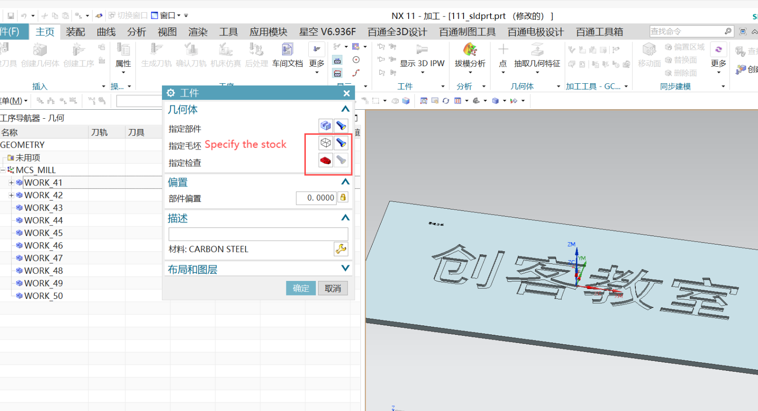
Task: Expand the WORK_41 tree node
Action: pos(11,183)
